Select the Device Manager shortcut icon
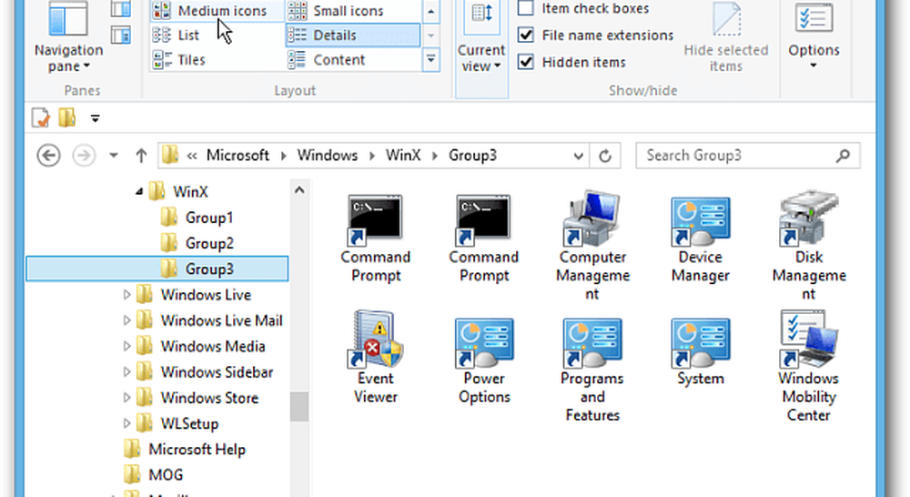910x497 pixels. click(700, 221)
